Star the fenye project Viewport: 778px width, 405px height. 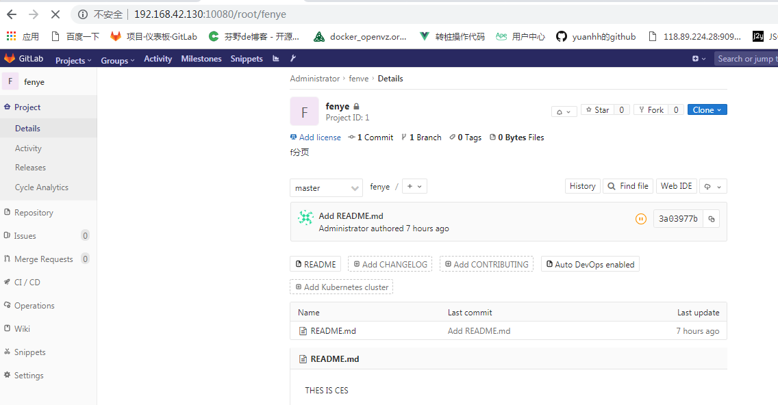coord(597,109)
